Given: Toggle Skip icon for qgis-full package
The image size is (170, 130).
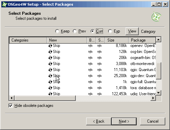Looking at the screenshot, I should [x=50, y=82].
